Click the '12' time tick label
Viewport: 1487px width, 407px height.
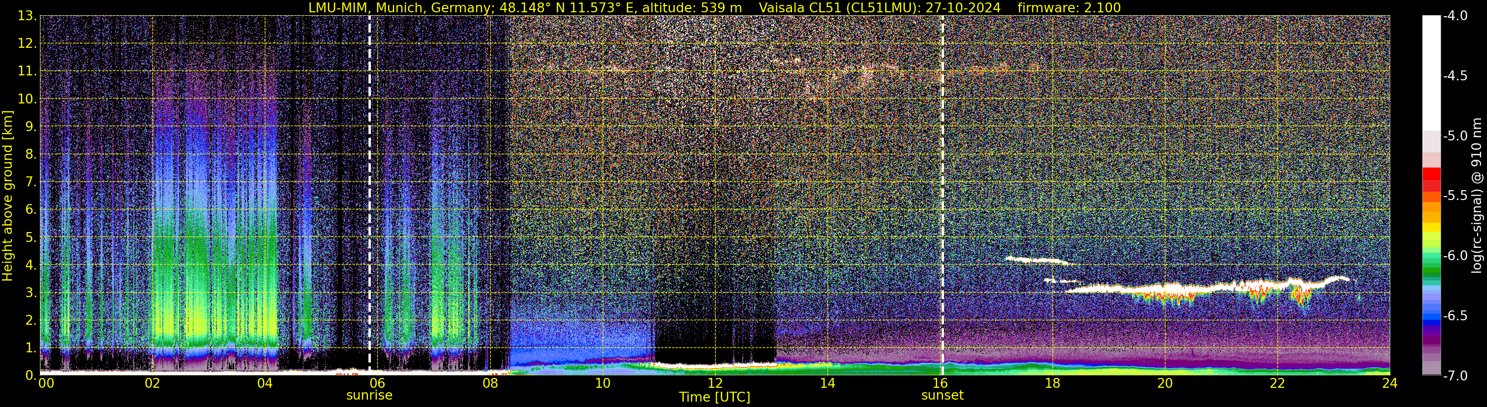(x=715, y=383)
